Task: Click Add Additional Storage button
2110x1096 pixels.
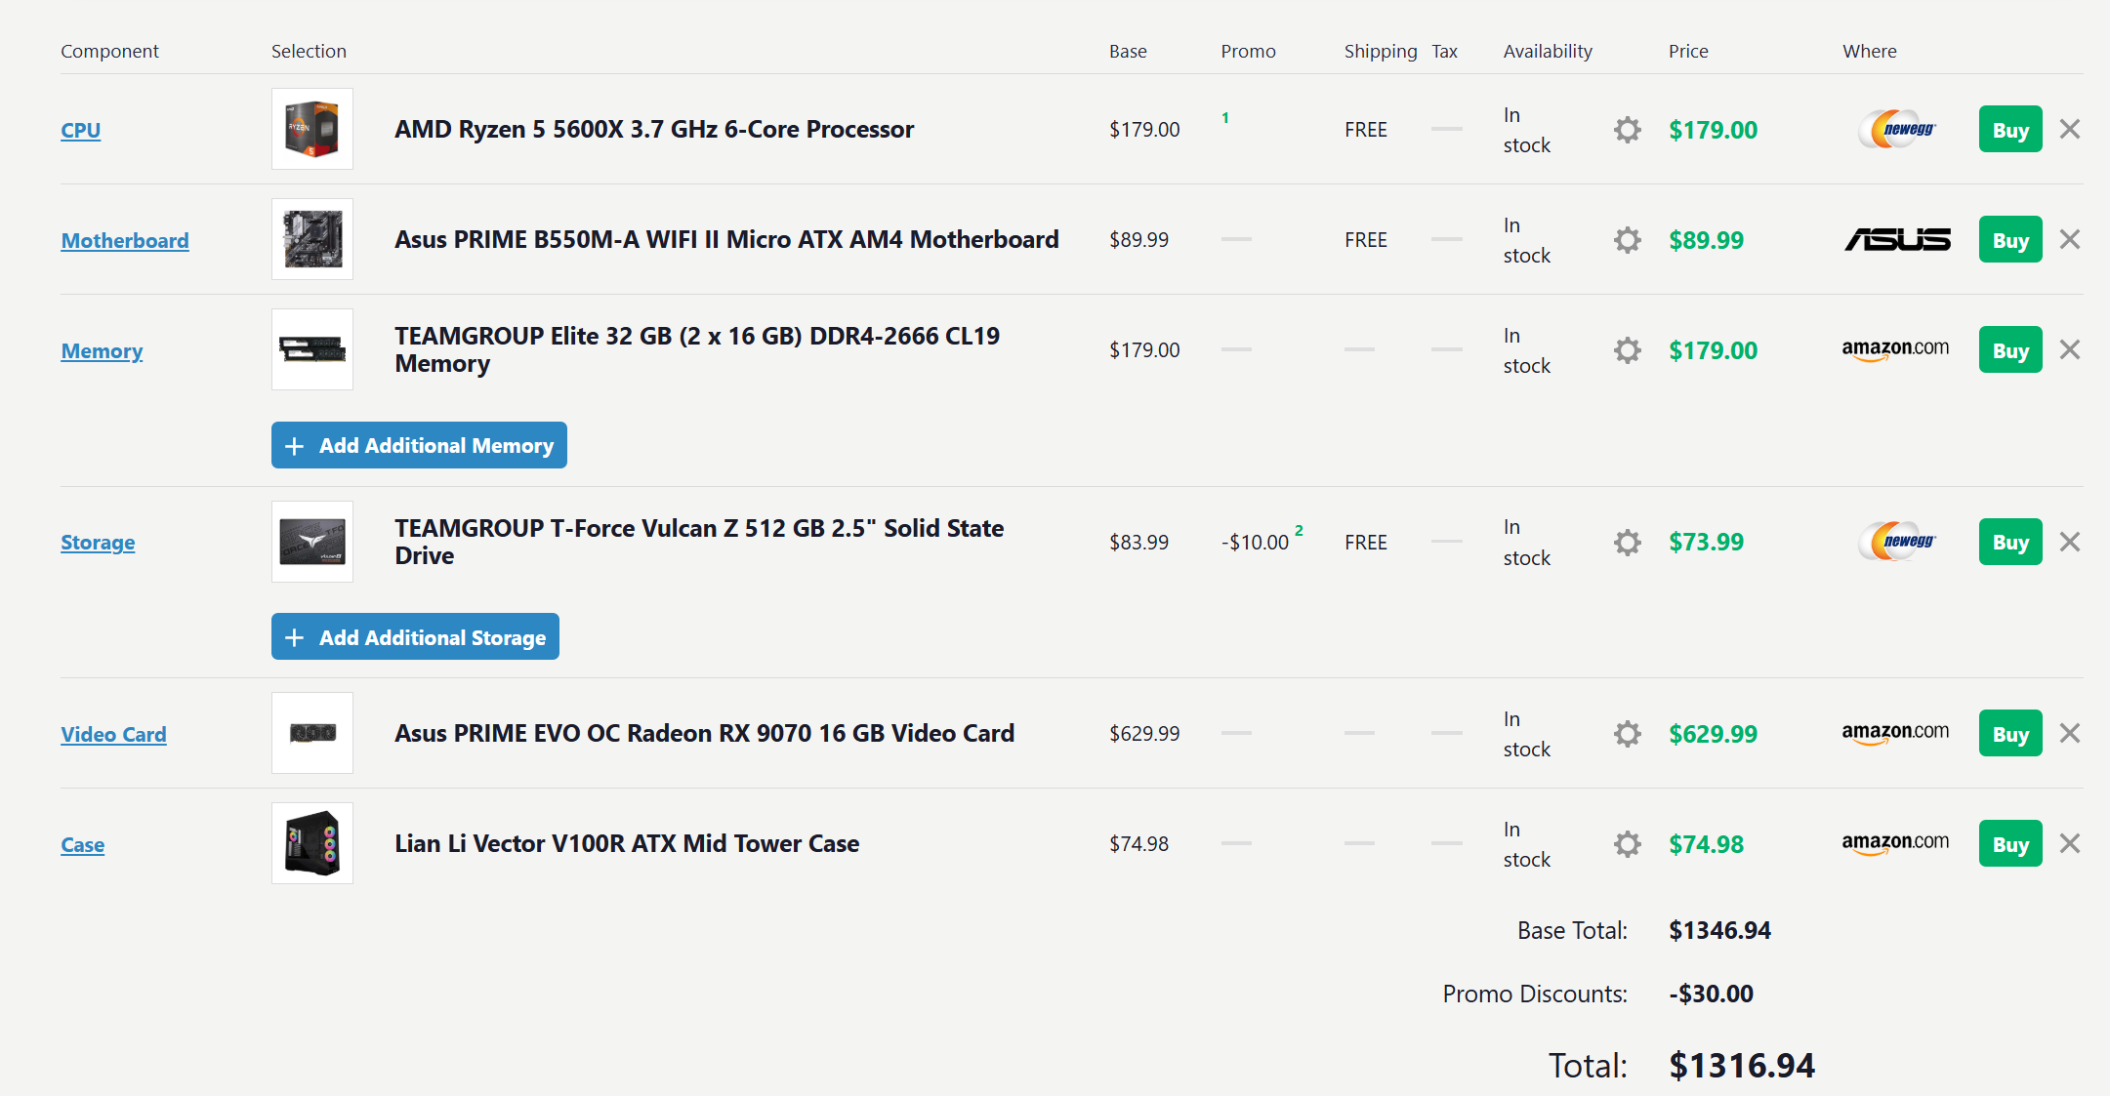Action: (415, 636)
